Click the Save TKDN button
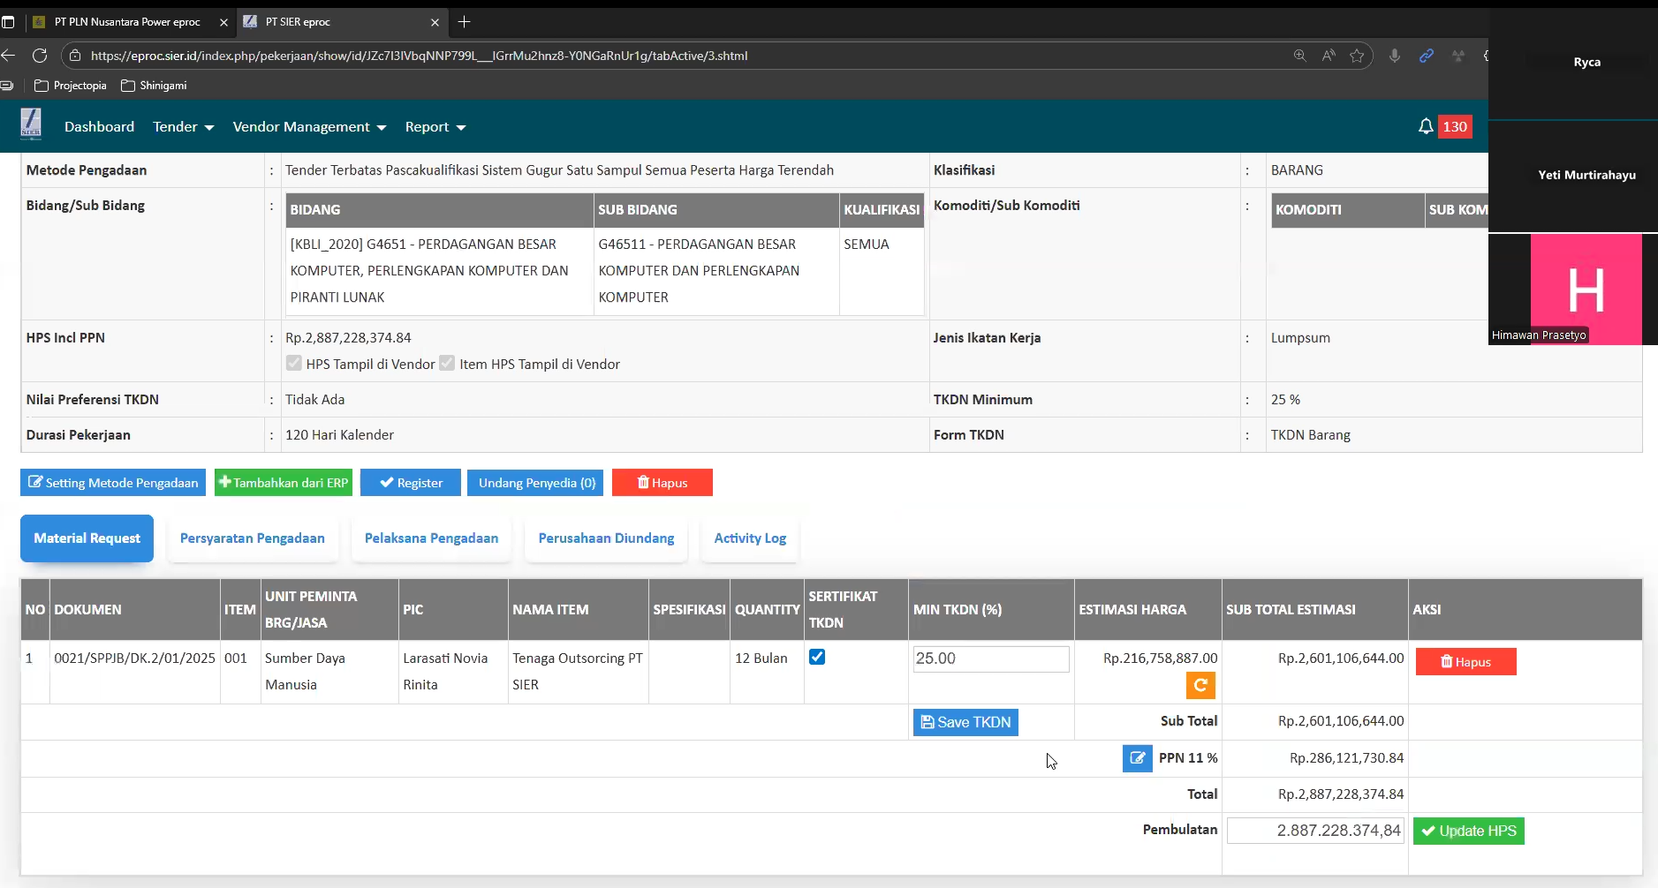The image size is (1658, 888). [x=965, y=722]
